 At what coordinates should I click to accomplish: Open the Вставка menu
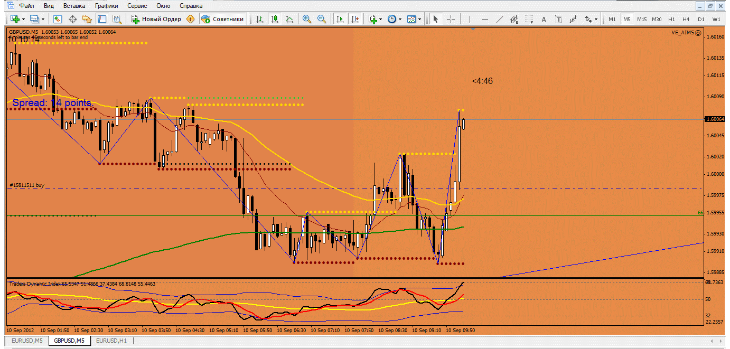click(74, 6)
